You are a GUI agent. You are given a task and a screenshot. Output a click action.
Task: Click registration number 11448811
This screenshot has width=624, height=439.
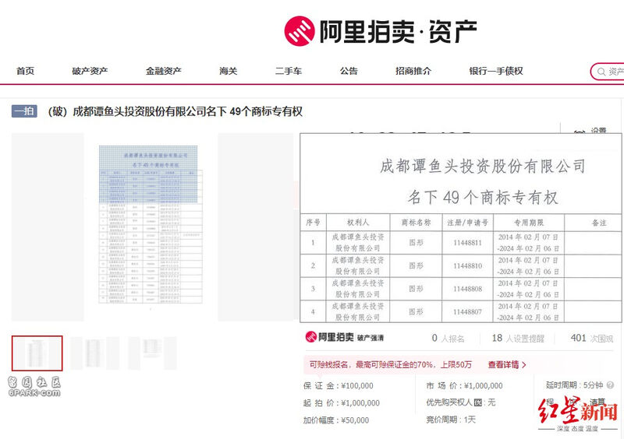[x=467, y=243]
